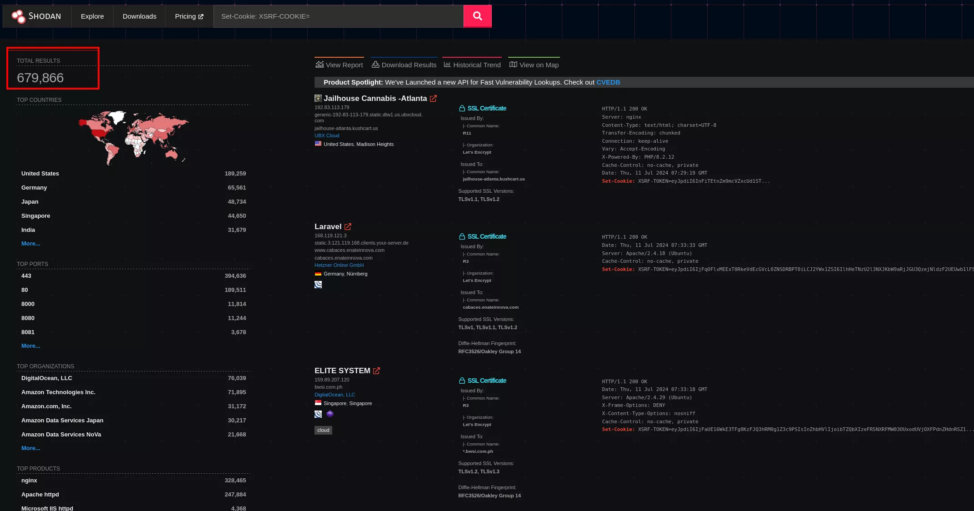Click the Download Results icon
Viewport: 974px width, 511px height.
pyautogui.click(x=375, y=65)
